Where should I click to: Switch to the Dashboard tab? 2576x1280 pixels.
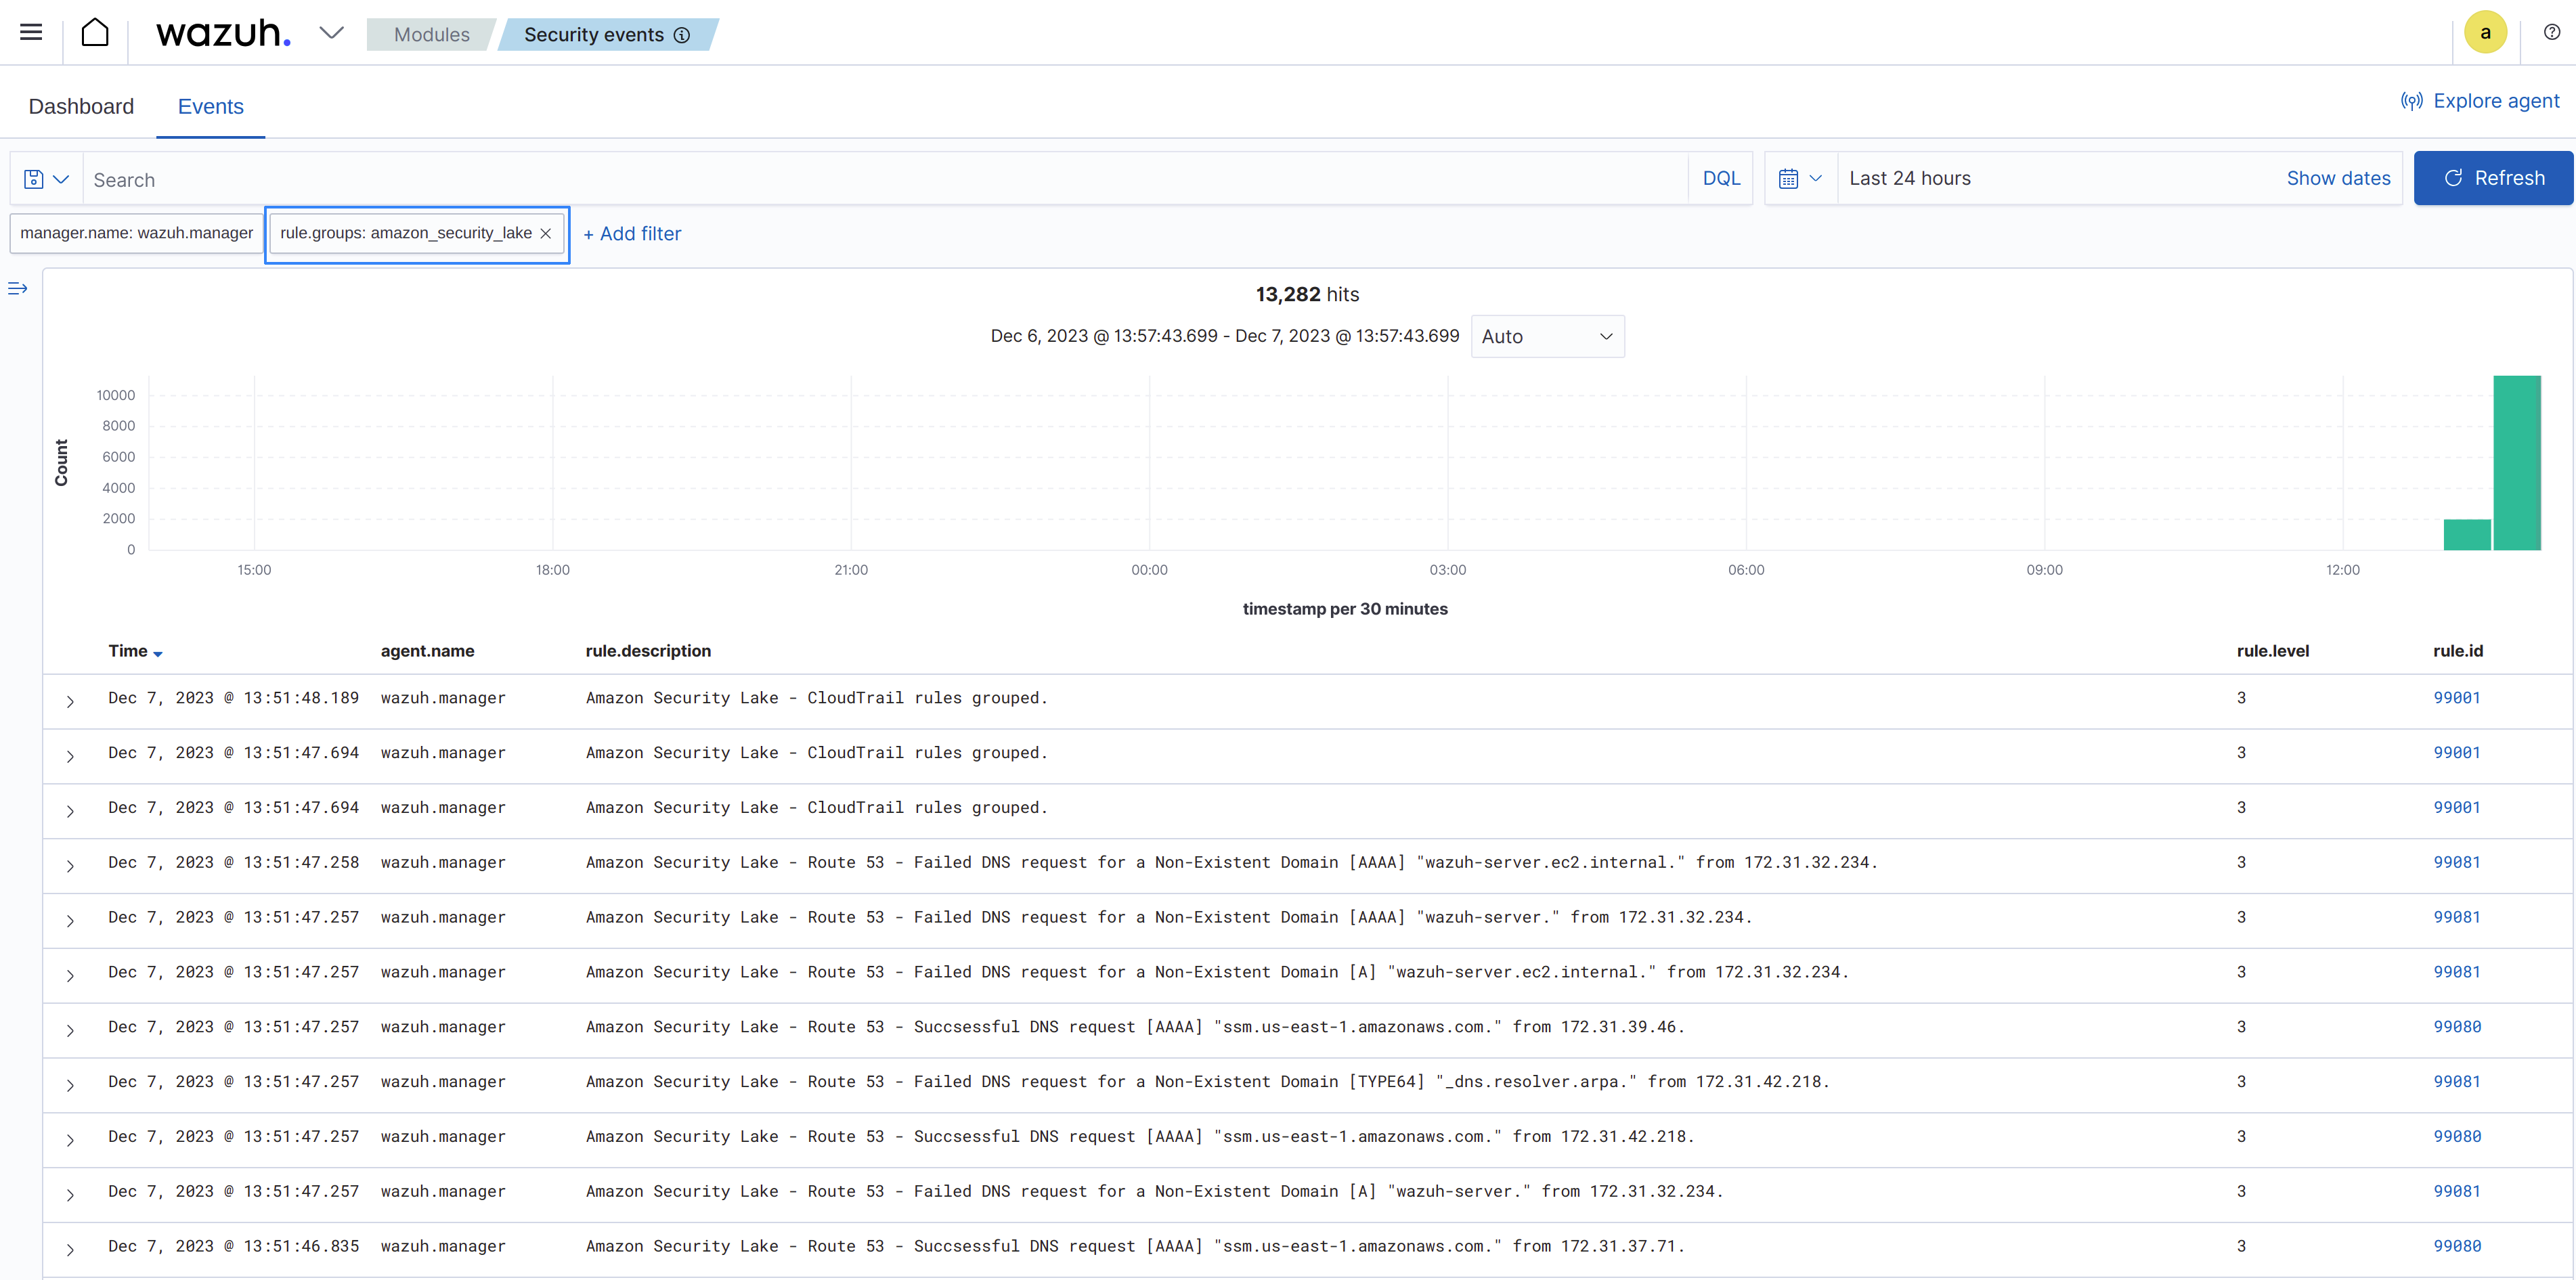coord(81,106)
